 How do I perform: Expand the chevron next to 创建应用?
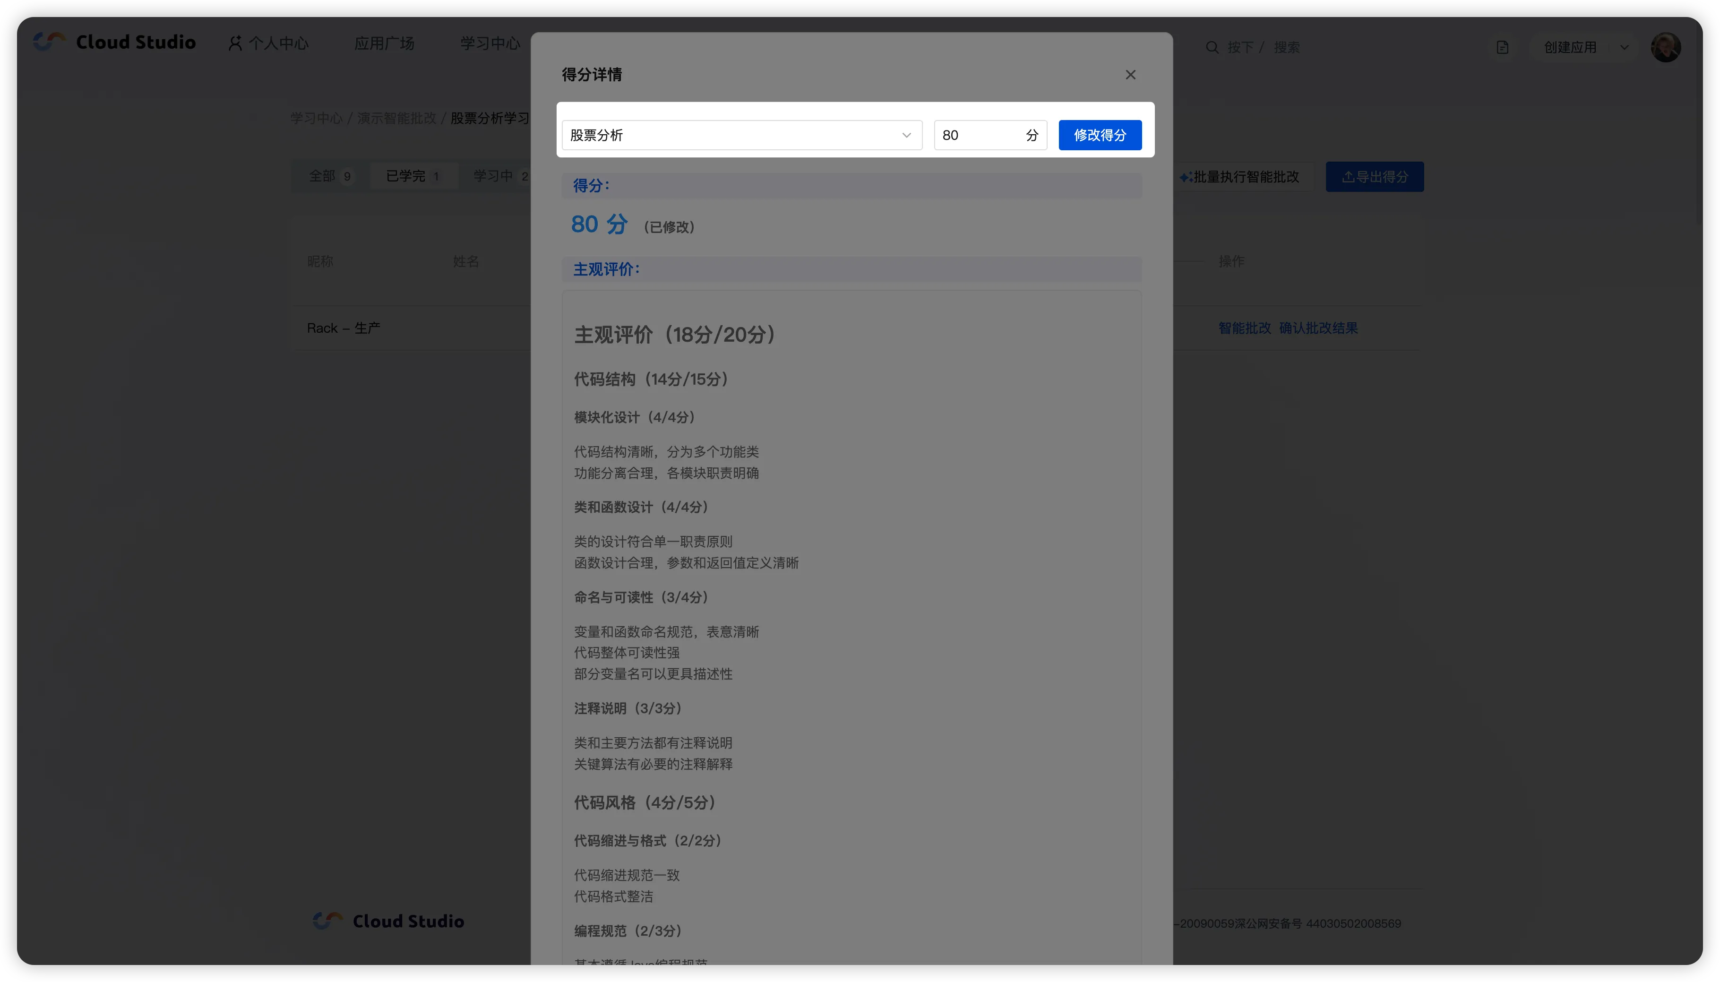click(x=1624, y=47)
